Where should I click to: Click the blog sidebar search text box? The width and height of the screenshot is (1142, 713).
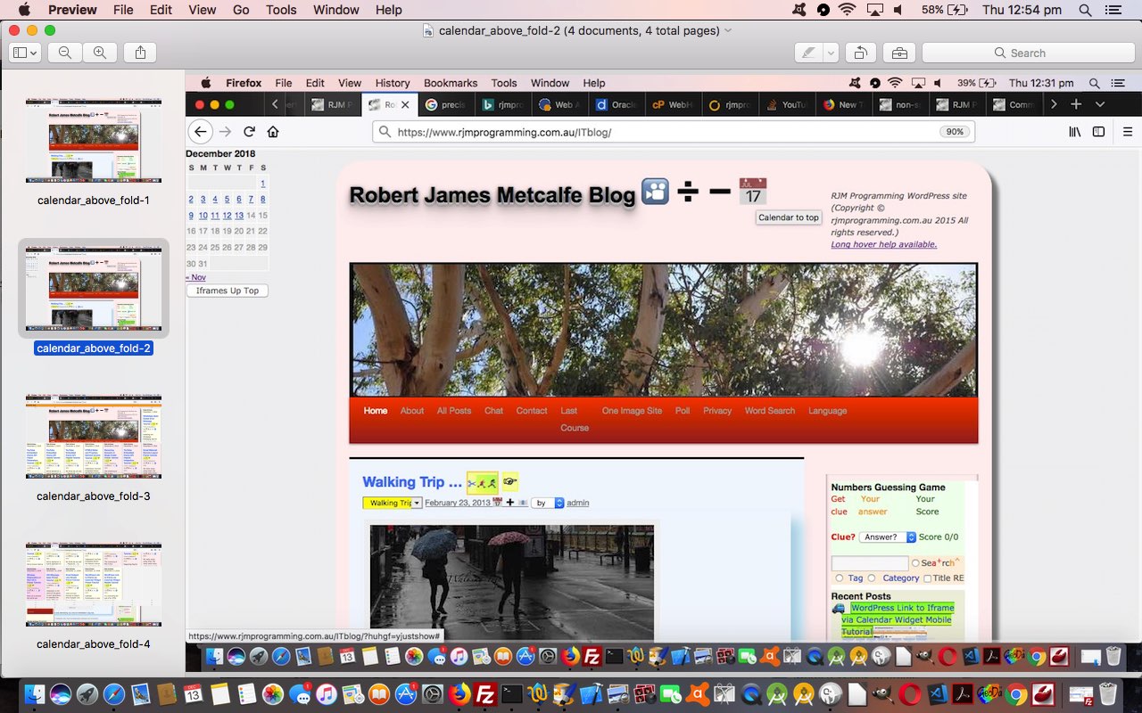[x=870, y=563]
